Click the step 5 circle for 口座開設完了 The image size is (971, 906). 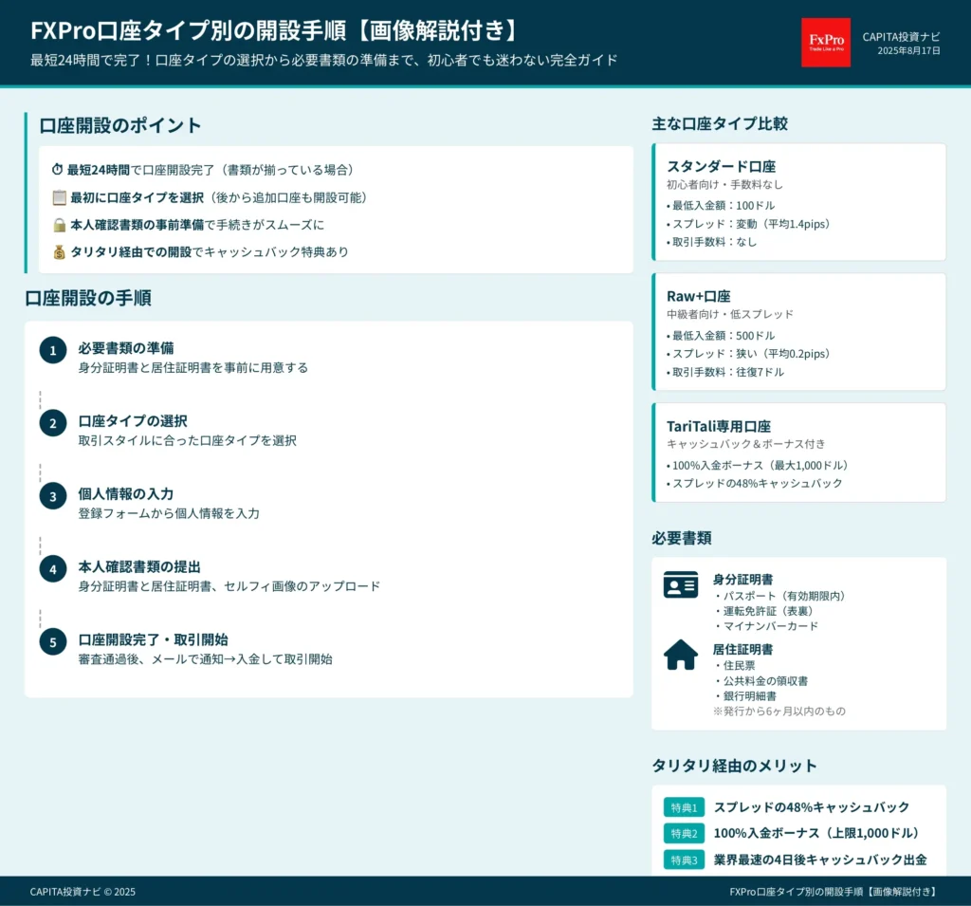point(53,642)
